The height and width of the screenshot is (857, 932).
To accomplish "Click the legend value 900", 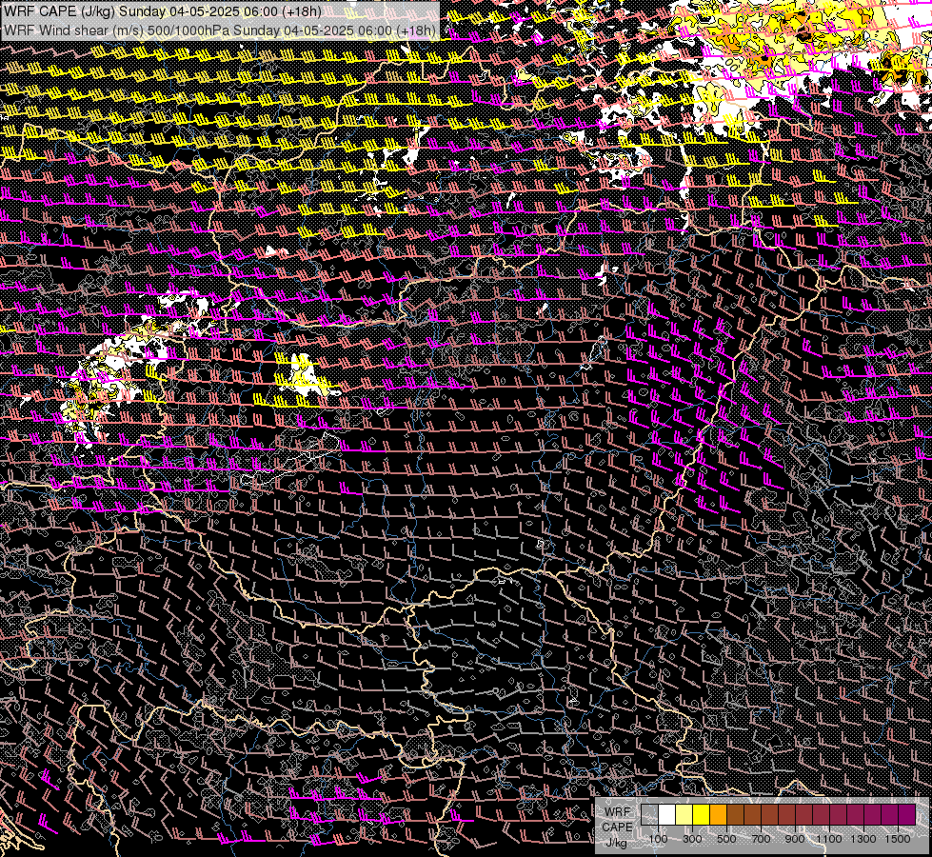I will [795, 839].
